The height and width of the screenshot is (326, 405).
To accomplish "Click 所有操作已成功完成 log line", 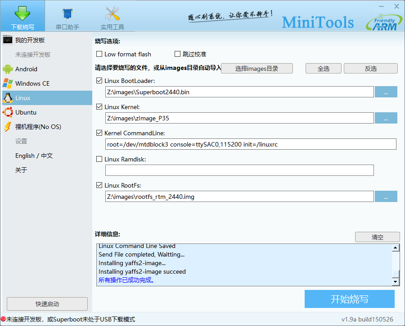I will [126, 280].
